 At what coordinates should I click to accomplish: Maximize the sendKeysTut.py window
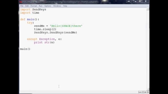140,1
